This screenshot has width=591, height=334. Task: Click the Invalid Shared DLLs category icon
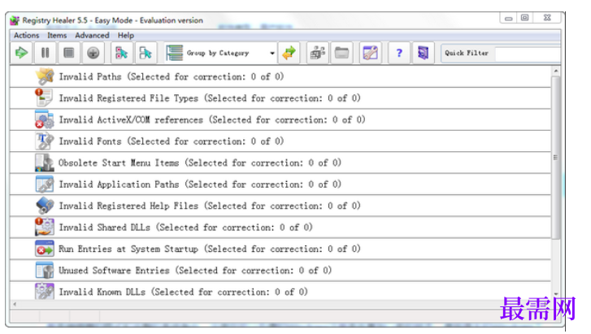[x=44, y=228]
